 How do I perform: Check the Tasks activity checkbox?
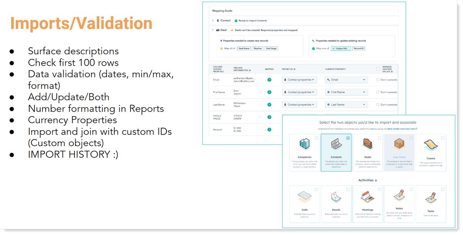point(443,189)
